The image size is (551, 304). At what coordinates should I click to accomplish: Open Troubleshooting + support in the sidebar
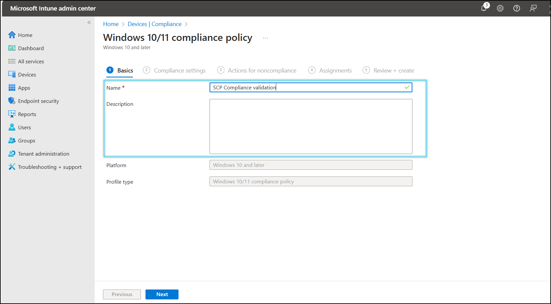click(50, 167)
